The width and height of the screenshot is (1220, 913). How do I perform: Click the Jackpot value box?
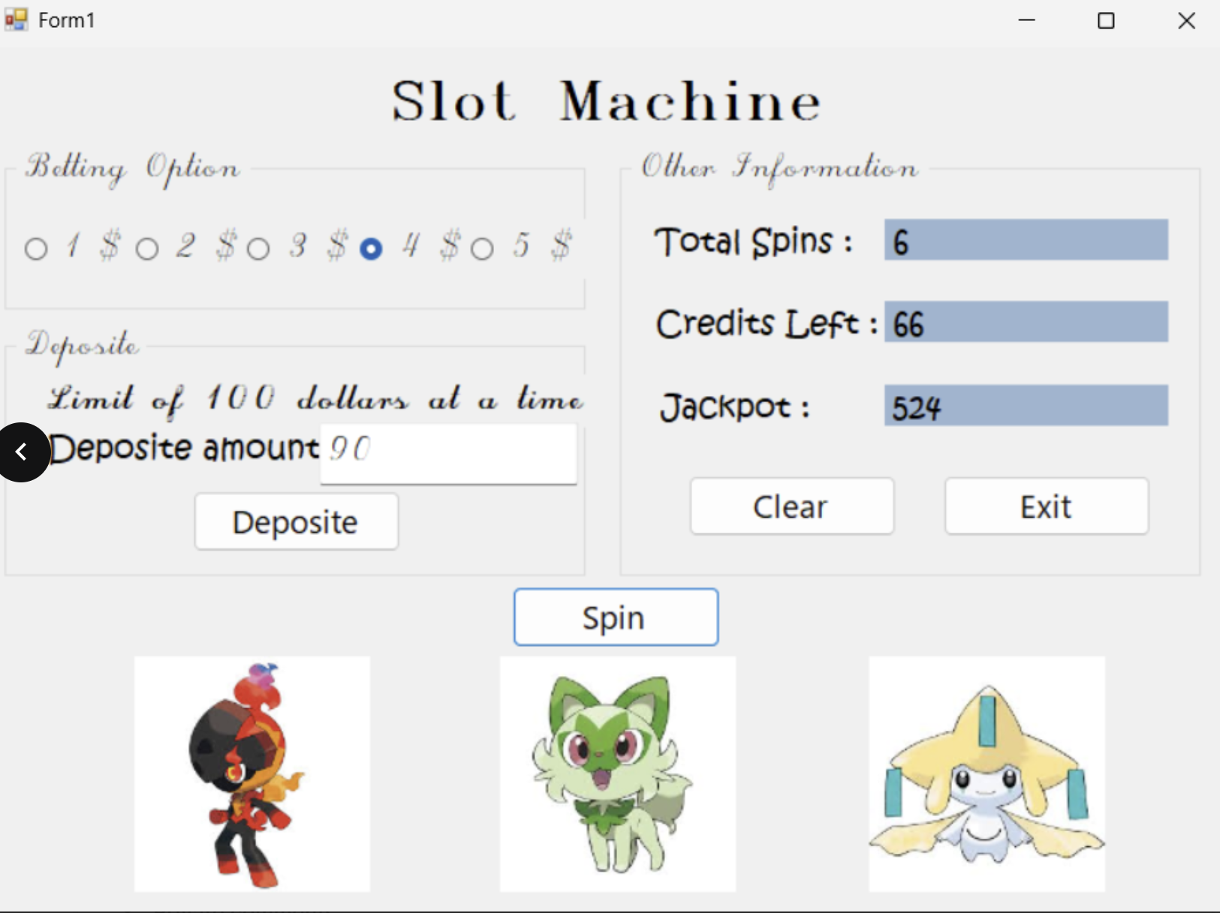click(1026, 406)
